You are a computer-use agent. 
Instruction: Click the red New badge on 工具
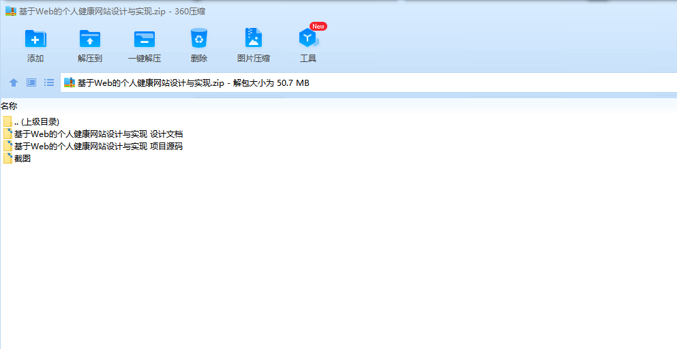coord(318,27)
